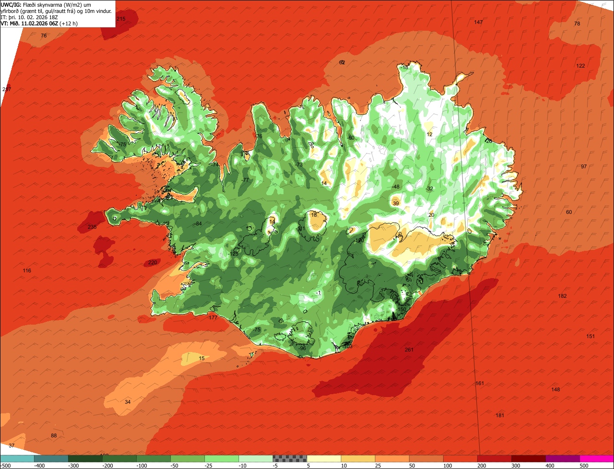Select the 182 value in the southeast sea

coord(562,296)
